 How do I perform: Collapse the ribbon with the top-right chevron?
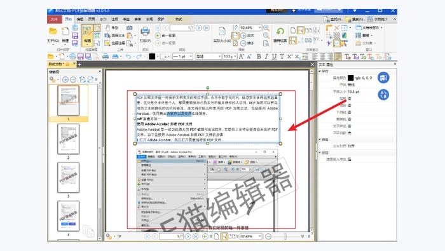click(395, 19)
